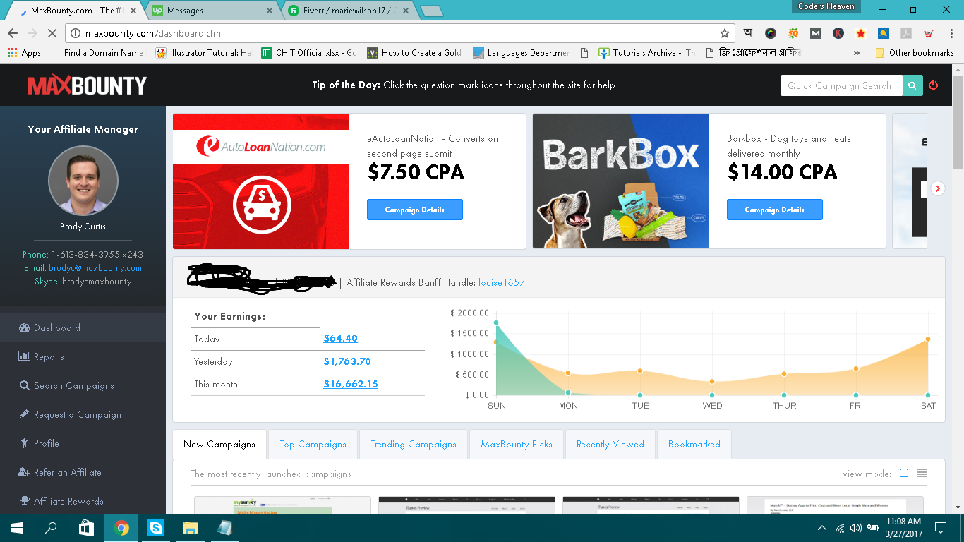The width and height of the screenshot is (964, 542).
Task: Open the louise1657 Banff handle link
Action: point(502,282)
